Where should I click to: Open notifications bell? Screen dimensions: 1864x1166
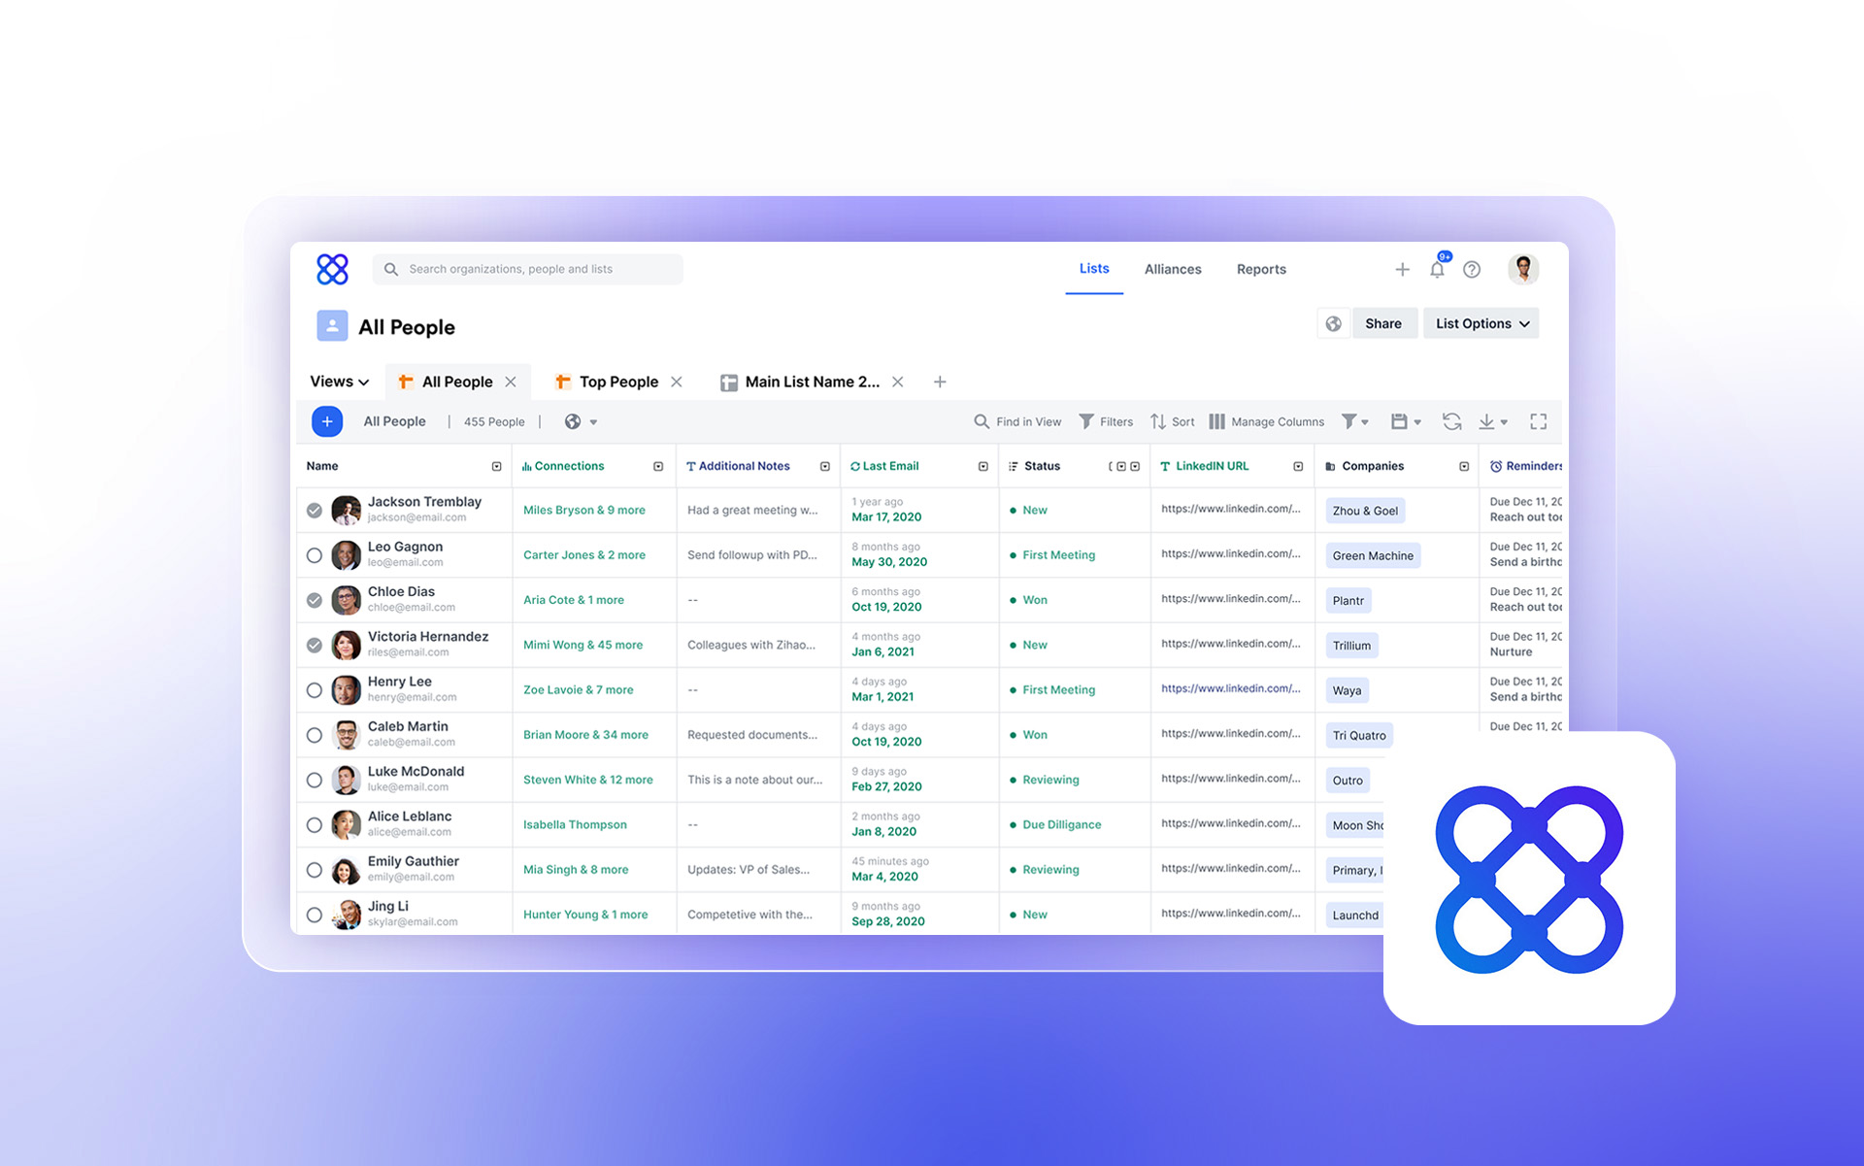(1437, 270)
